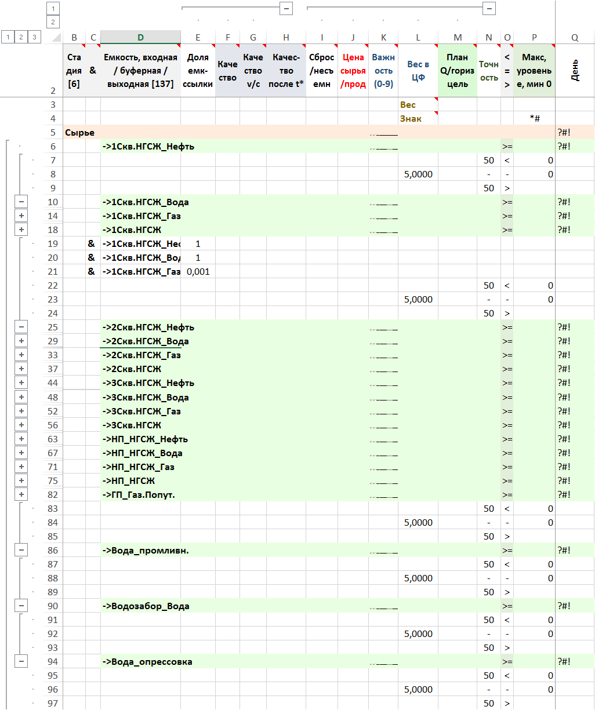595x710 pixels.
Task: Click the red Цена сырья/прод header cell
Action: tap(353, 71)
